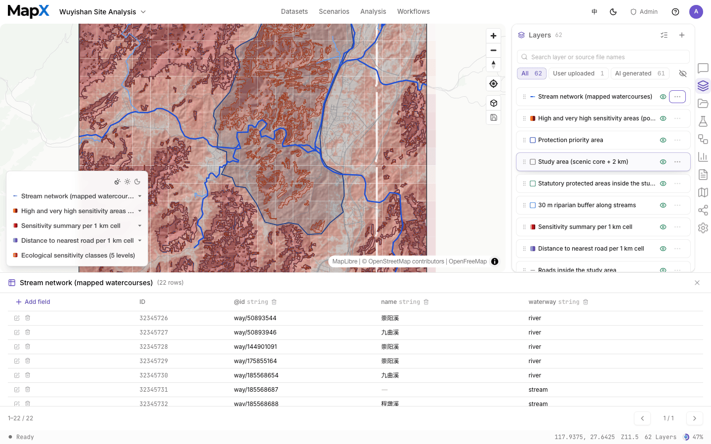
Task: Open the Admin account button
Action: (x=644, y=12)
